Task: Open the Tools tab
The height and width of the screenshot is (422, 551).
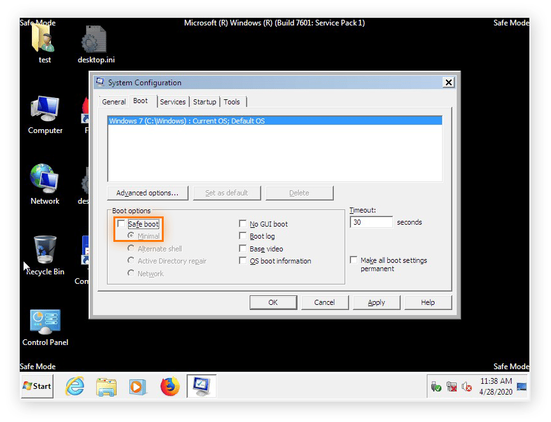Action: (x=232, y=102)
